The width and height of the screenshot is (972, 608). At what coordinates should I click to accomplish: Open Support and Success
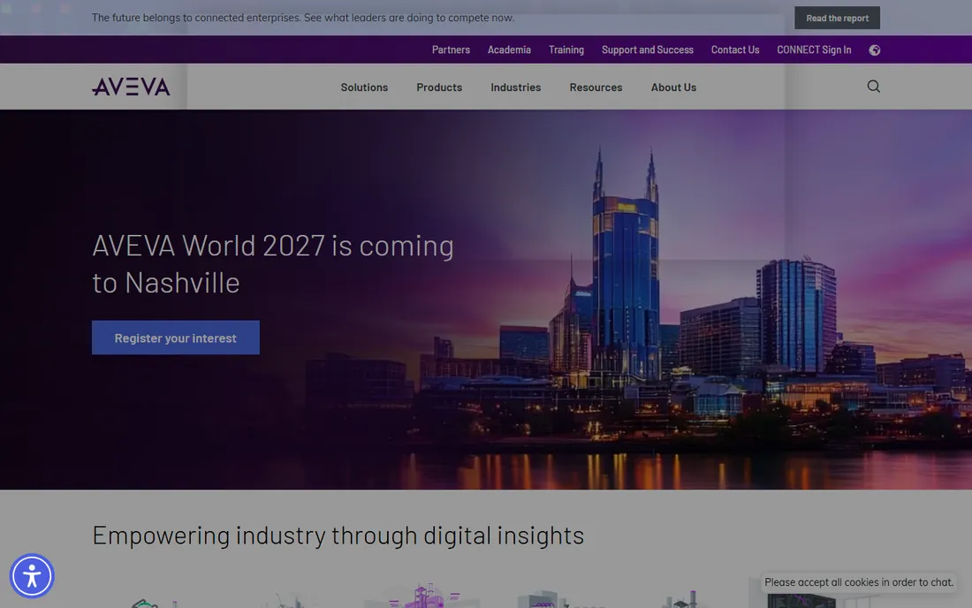click(647, 49)
